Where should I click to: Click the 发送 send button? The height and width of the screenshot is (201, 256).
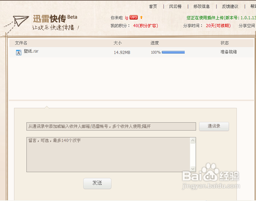[97, 184]
